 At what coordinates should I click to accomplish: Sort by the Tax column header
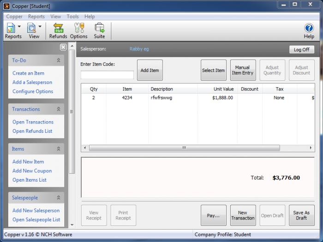click(280, 89)
